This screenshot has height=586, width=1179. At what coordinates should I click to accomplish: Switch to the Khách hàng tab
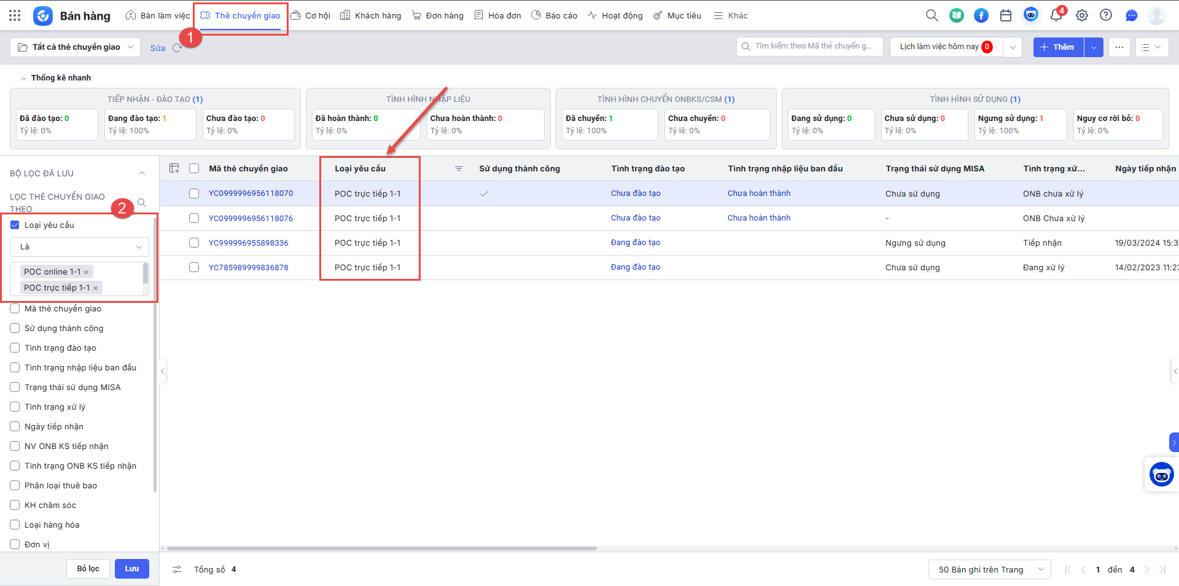pyautogui.click(x=371, y=15)
